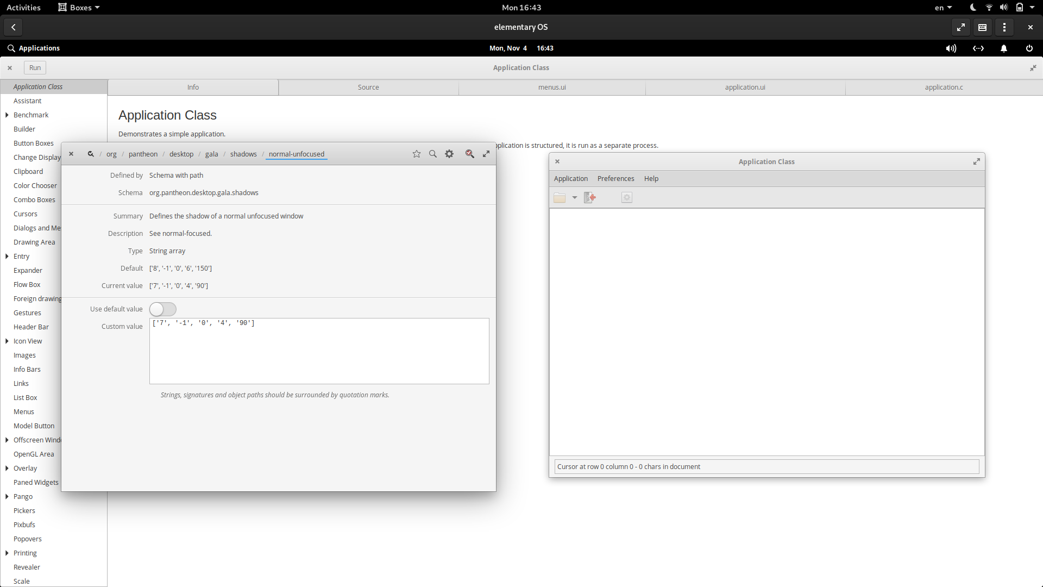Toggle fullscreen in the Boxes header

tap(961, 27)
